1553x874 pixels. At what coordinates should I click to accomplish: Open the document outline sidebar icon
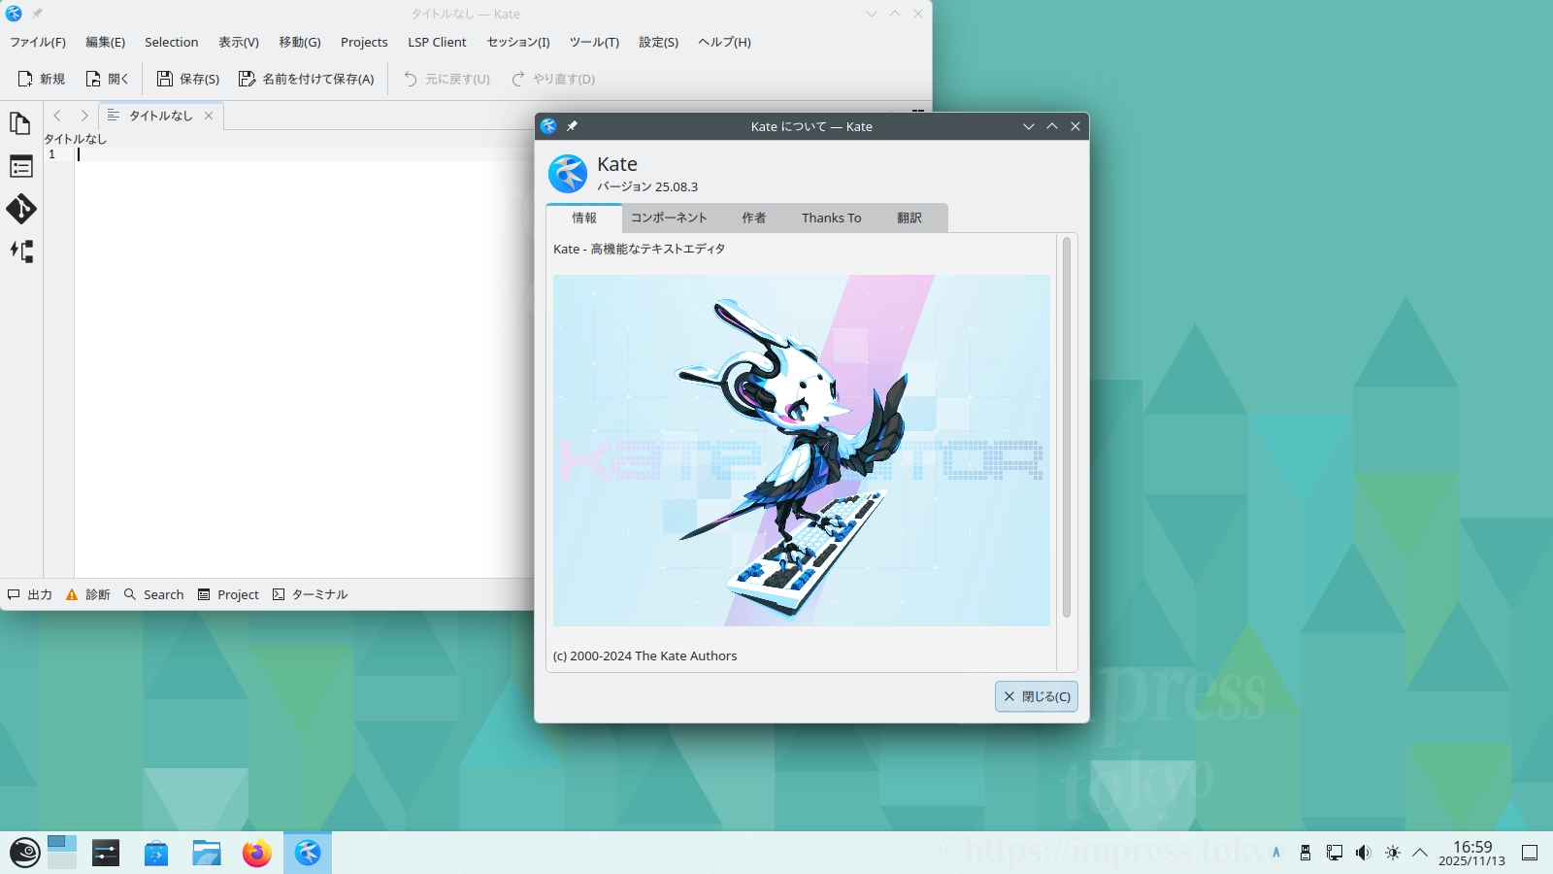[20, 166]
